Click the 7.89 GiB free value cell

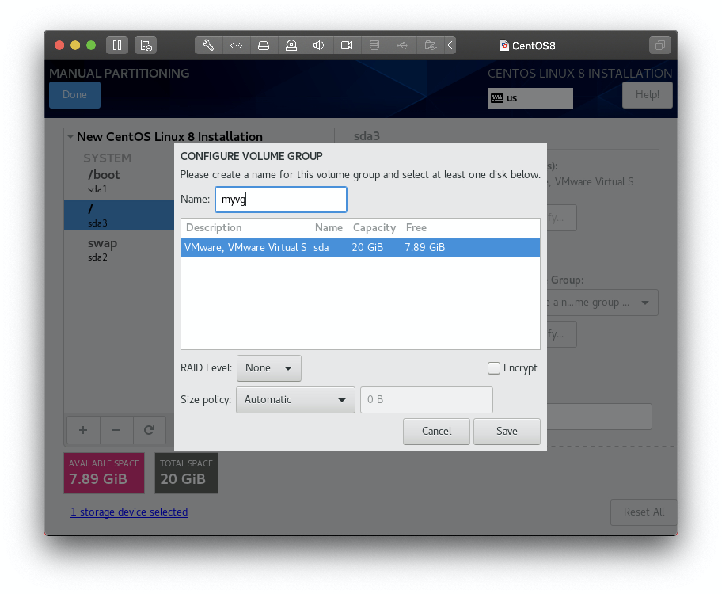[x=425, y=247]
